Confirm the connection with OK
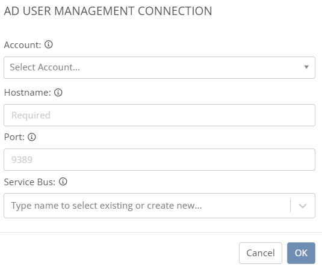 301,253
